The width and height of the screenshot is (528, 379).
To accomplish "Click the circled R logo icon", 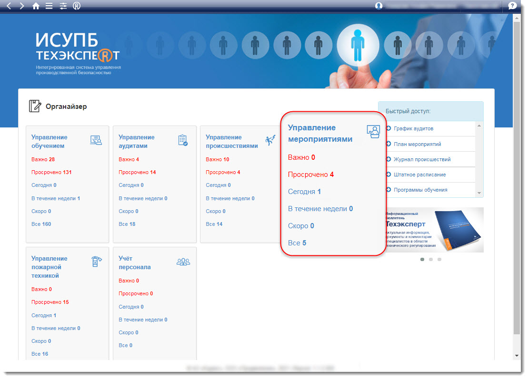I will [77, 6].
